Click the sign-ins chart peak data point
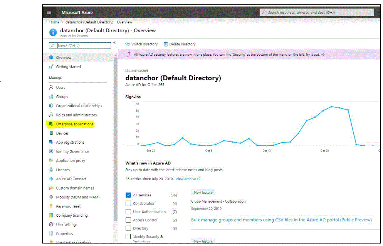 [331, 107]
